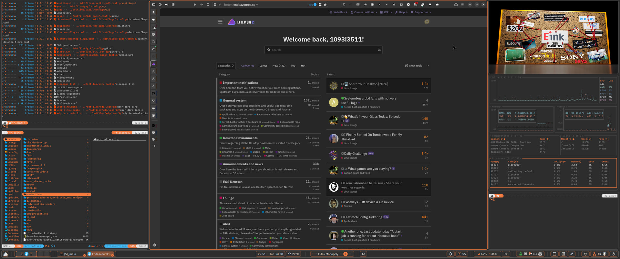The height and width of the screenshot is (259, 620).
Task: Click the librewolf process row PID 96404
Action: point(553,165)
